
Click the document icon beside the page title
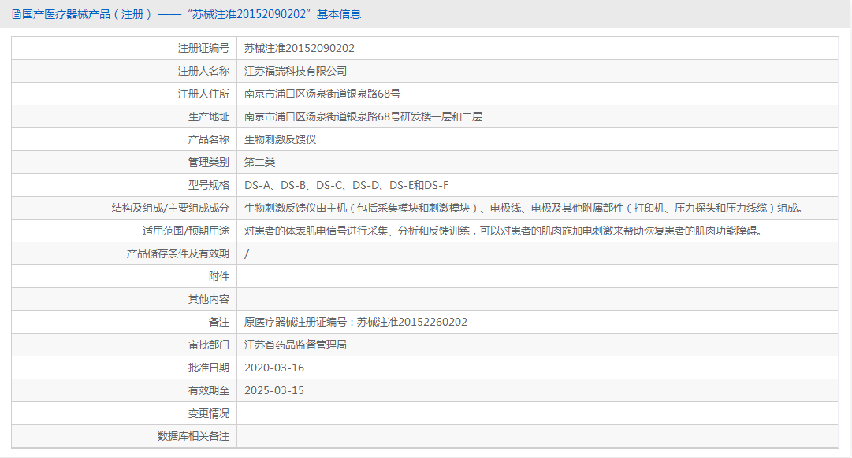tap(17, 14)
